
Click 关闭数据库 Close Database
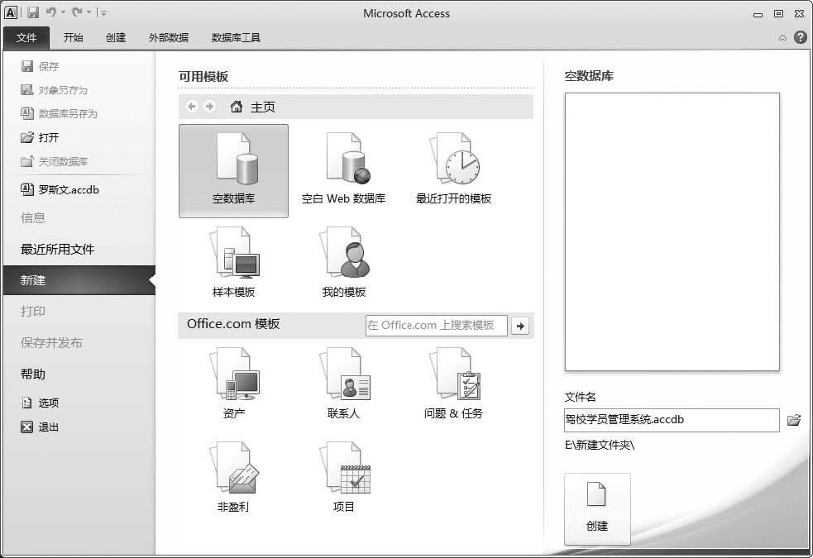coord(55,162)
